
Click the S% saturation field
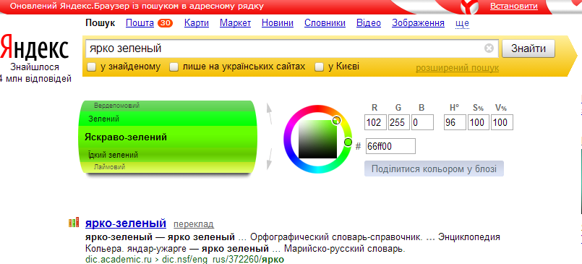pos(479,122)
